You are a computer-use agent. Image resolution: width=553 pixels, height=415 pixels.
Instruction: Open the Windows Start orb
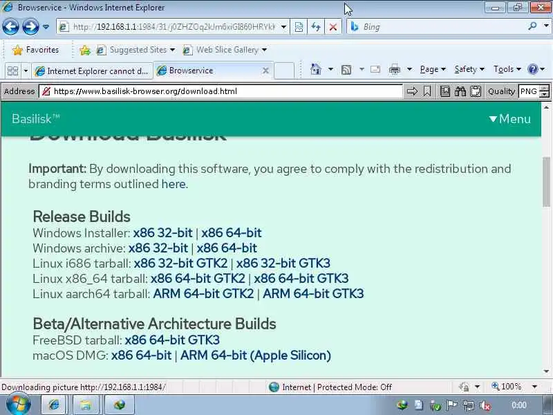pyautogui.click(x=18, y=405)
